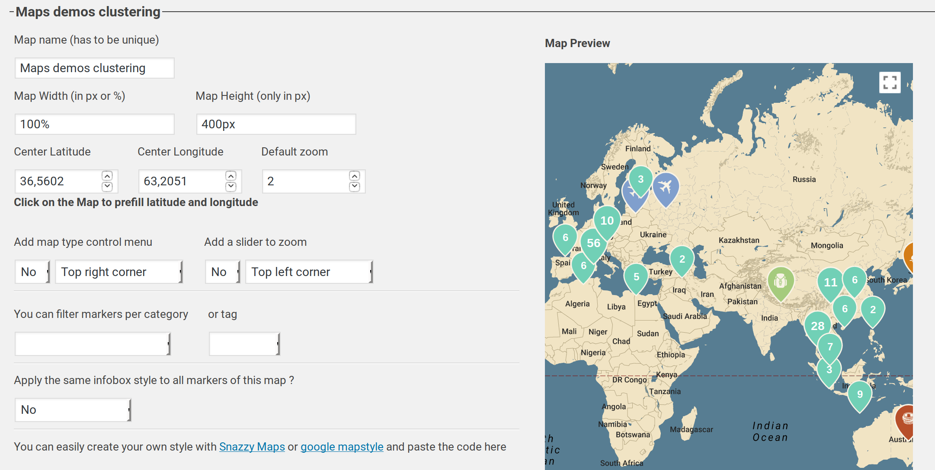Click the cluster marker labeled 11
Image resolution: width=935 pixels, height=470 pixels.
pos(830,283)
